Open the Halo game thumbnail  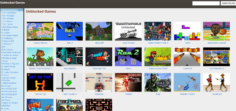[158, 82]
